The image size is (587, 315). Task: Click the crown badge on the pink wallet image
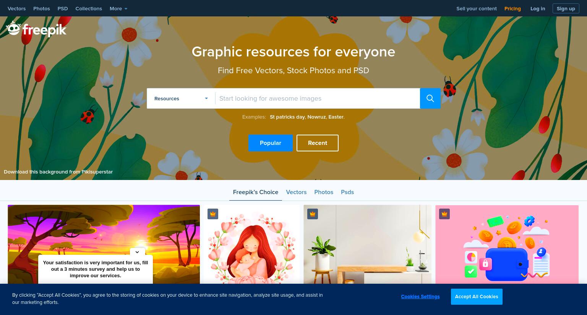(x=444, y=214)
